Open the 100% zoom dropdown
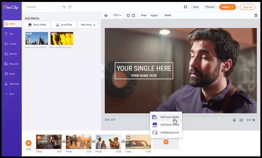The image size is (262, 158). tap(117, 15)
